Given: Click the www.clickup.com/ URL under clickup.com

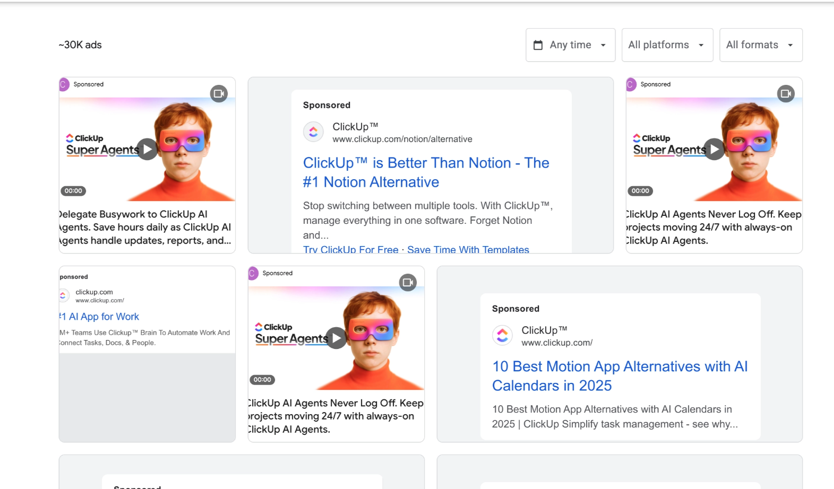Looking at the screenshot, I should coord(100,300).
